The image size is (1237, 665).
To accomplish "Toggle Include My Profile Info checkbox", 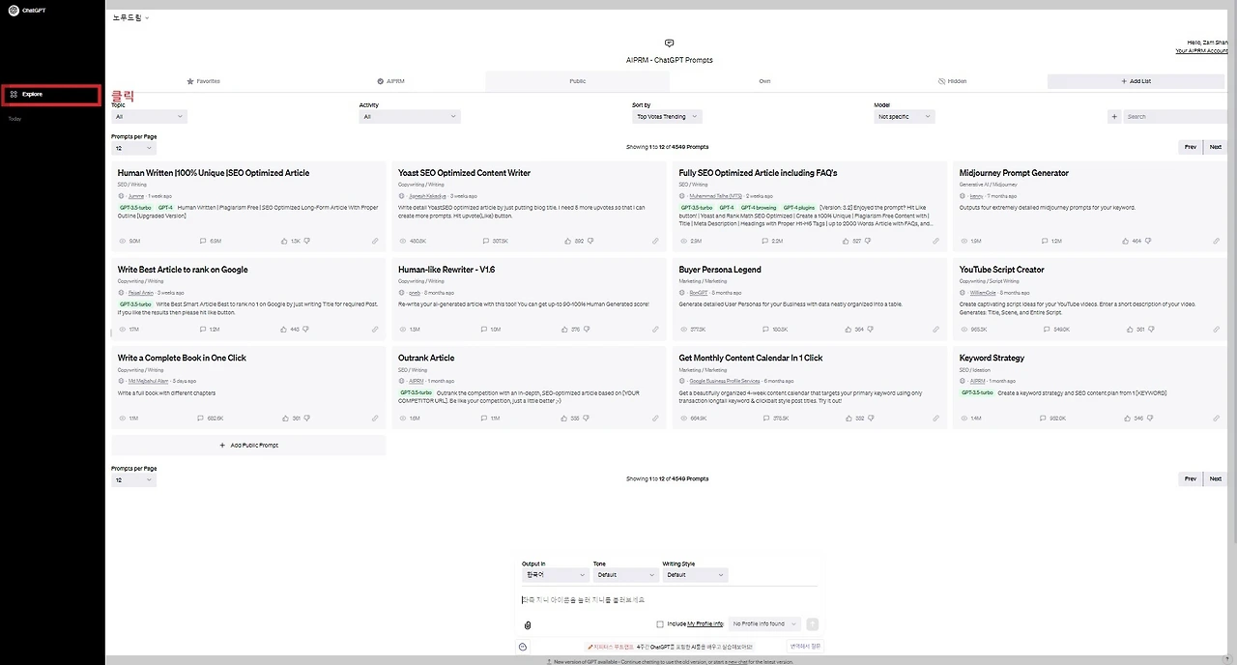I will pyautogui.click(x=660, y=624).
